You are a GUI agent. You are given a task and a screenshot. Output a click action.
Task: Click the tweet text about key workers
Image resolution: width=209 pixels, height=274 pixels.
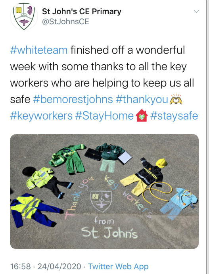104,83
